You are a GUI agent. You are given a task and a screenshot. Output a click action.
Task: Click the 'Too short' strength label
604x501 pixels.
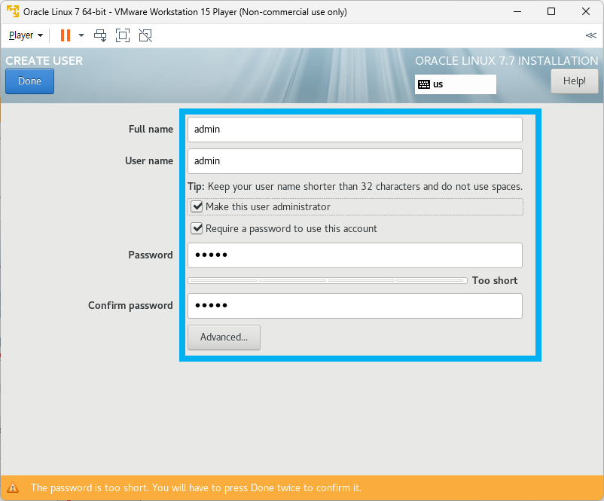495,280
